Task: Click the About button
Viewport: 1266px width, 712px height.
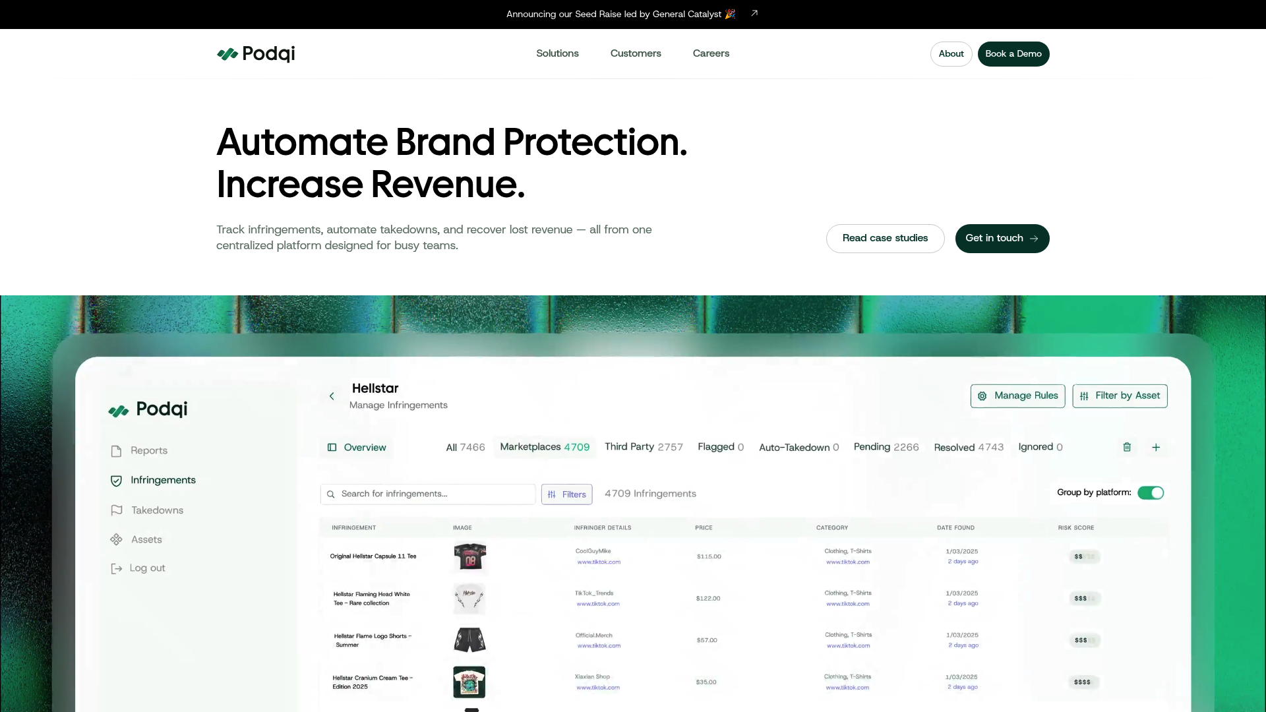Action: pos(951,54)
